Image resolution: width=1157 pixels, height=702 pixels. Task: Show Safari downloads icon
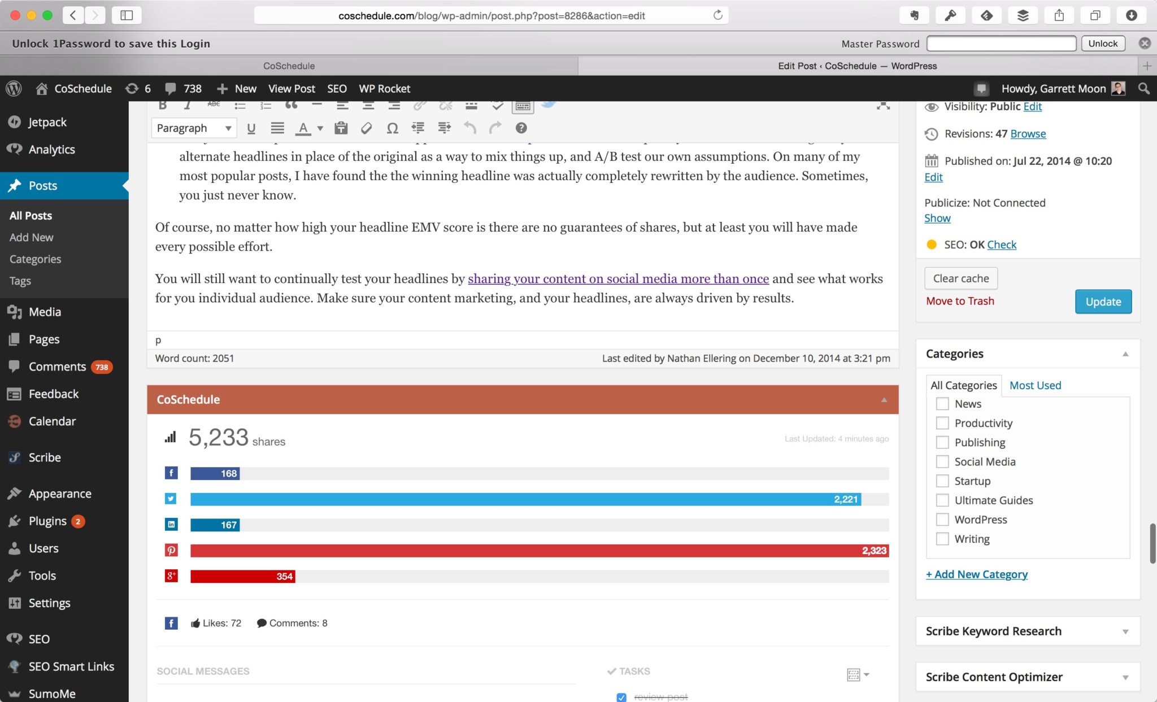(x=1131, y=15)
